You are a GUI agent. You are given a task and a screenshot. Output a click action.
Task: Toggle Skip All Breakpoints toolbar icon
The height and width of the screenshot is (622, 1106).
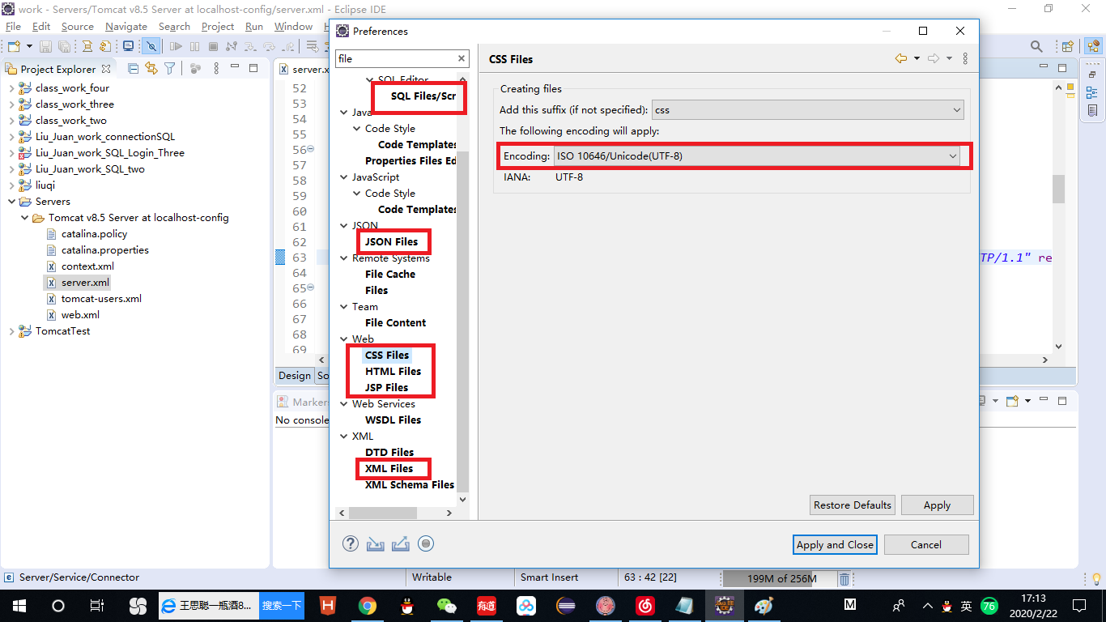pos(151,47)
